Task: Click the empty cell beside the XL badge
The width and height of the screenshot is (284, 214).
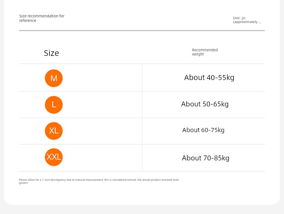Action: tap(102, 131)
